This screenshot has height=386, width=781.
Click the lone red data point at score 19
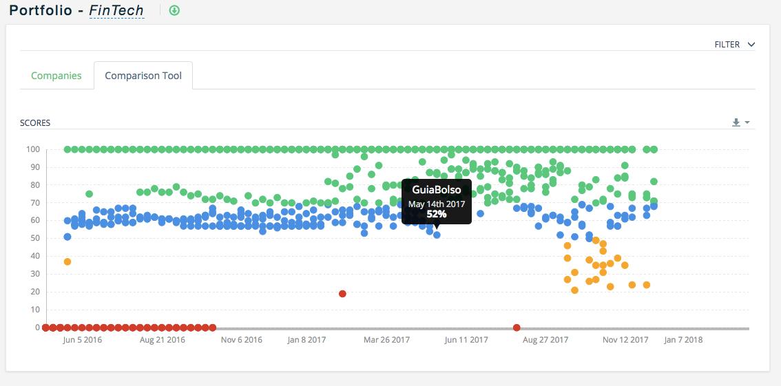pos(342,294)
